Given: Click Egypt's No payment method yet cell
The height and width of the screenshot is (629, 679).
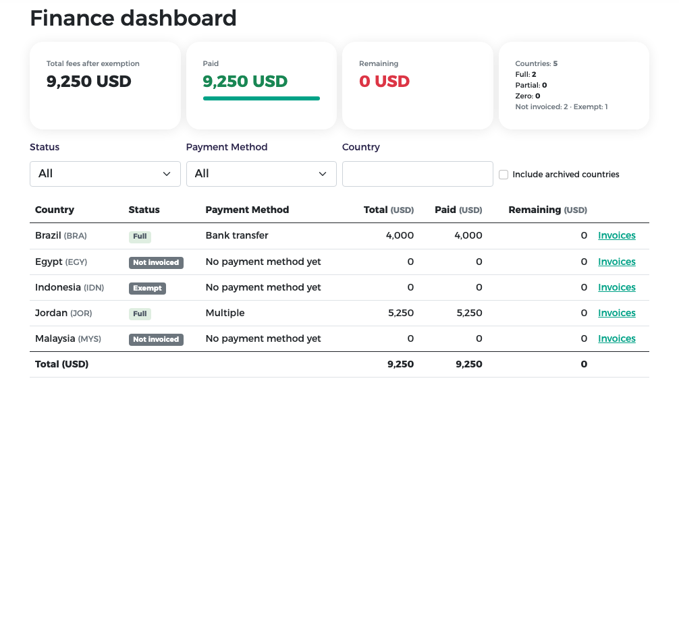Looking at the screenshot, I should click(263, 262).
